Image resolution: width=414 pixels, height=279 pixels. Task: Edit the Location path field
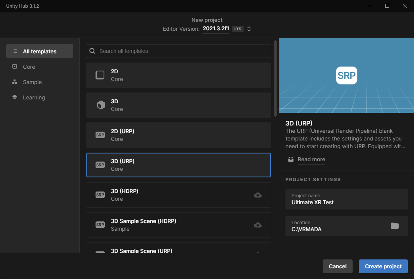[x=346, y=226]
